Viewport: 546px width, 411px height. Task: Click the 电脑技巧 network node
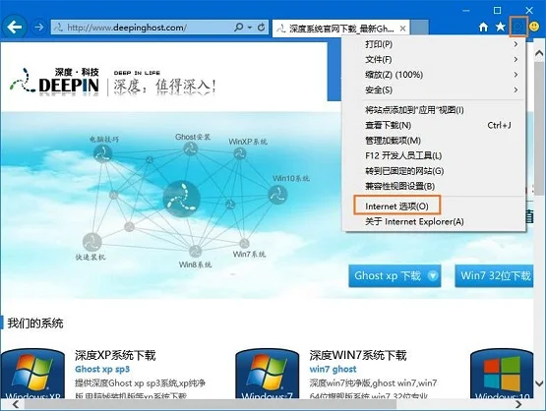102,153
